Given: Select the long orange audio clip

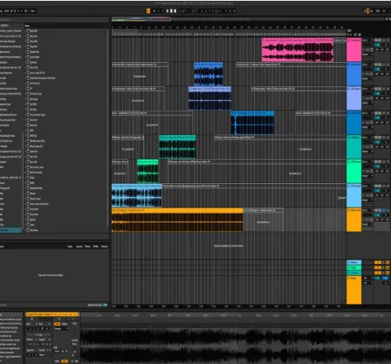Looking at the screenshot, I should [x=177, y=220].
